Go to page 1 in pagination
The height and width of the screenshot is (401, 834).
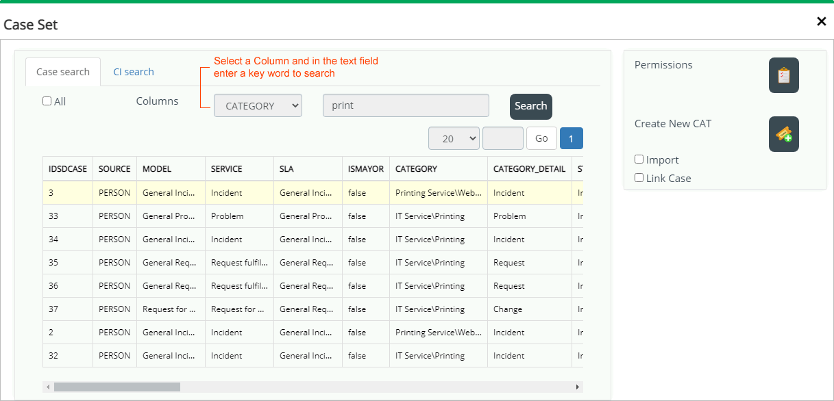[571, 138]
